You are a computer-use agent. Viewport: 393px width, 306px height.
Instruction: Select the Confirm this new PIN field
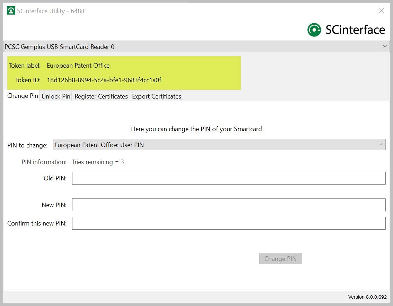(x=228, y=223)
